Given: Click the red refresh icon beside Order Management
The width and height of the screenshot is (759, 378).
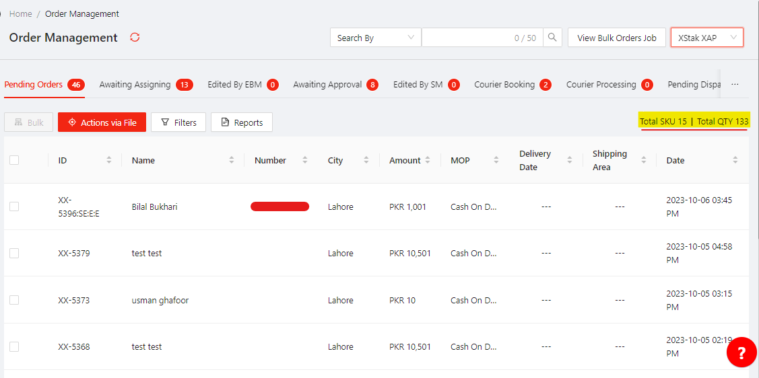Looking at the screenshot, I should pos(135,38).
